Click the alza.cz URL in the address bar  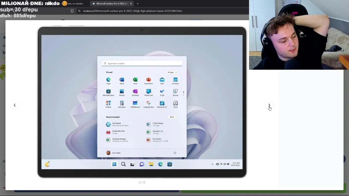point(133,11)
